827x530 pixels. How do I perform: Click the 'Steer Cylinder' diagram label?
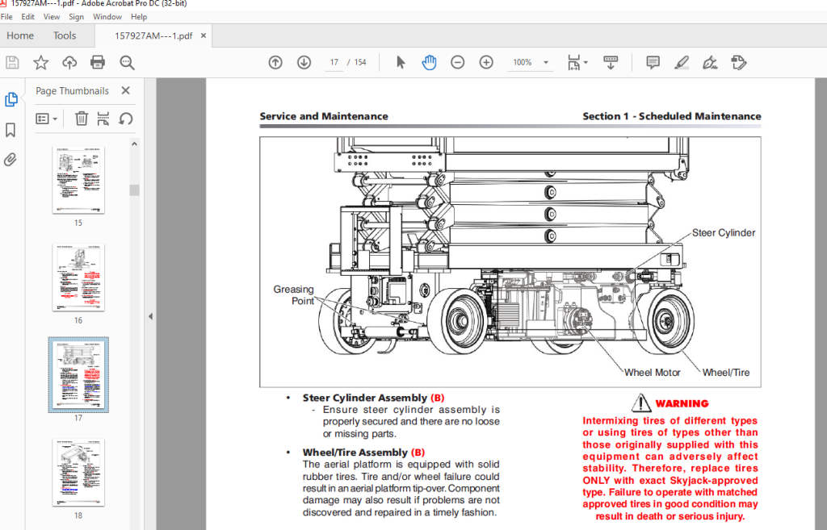click(x=723, y=233)
